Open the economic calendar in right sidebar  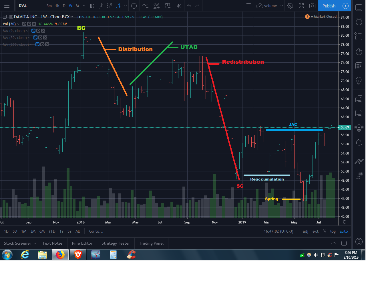click(x=359, y=66)
